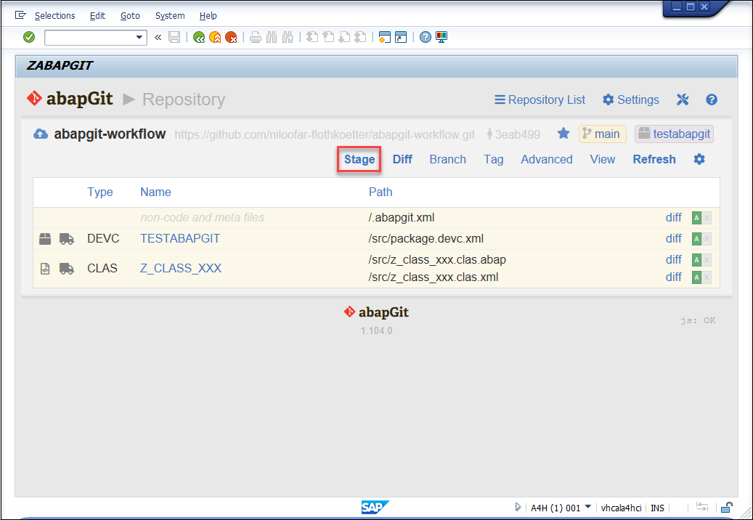Open the View dropdown menu
Viewport: 753px width, 520px height.
[x=602, y=159]
